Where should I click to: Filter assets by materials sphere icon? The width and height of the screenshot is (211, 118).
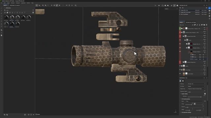[7, 12]
